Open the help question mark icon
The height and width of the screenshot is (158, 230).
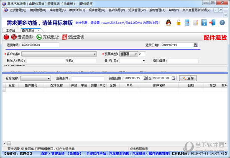pos(204,23)
